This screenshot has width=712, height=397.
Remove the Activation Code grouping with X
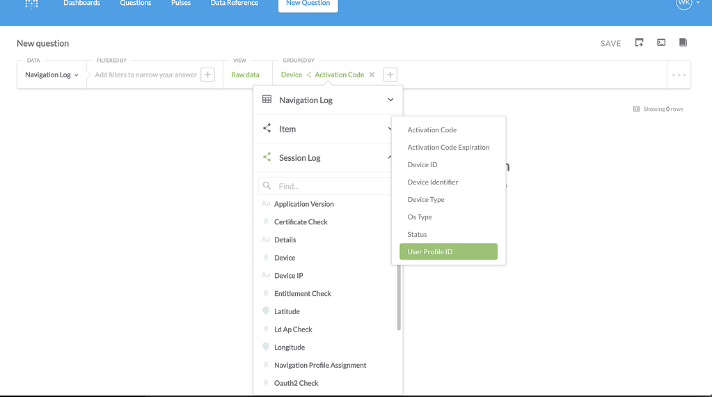pos(372,75)
